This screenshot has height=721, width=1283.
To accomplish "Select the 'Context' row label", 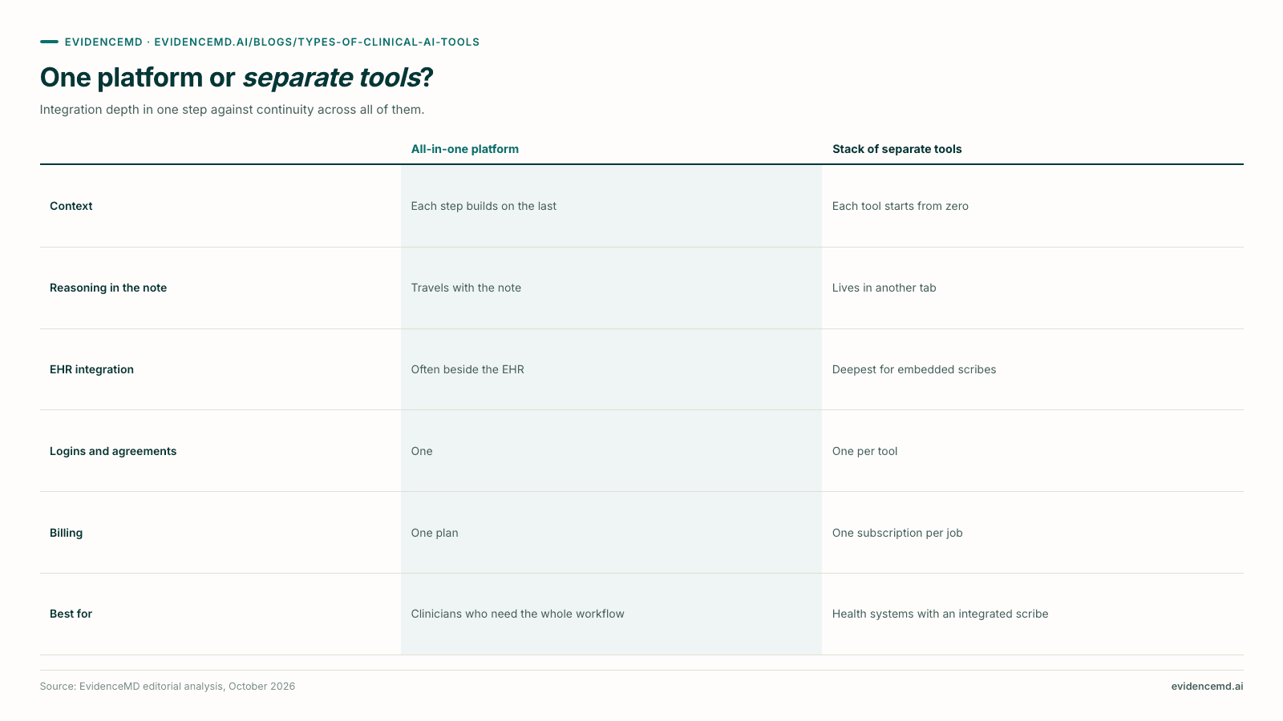I will click(71, 206).
